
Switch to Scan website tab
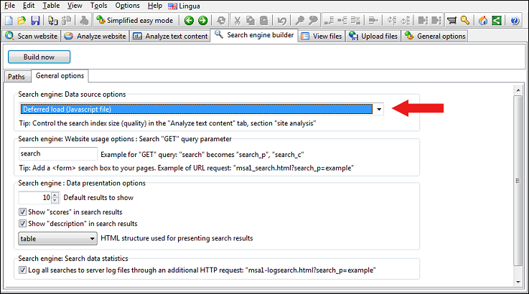click(32, 36)
